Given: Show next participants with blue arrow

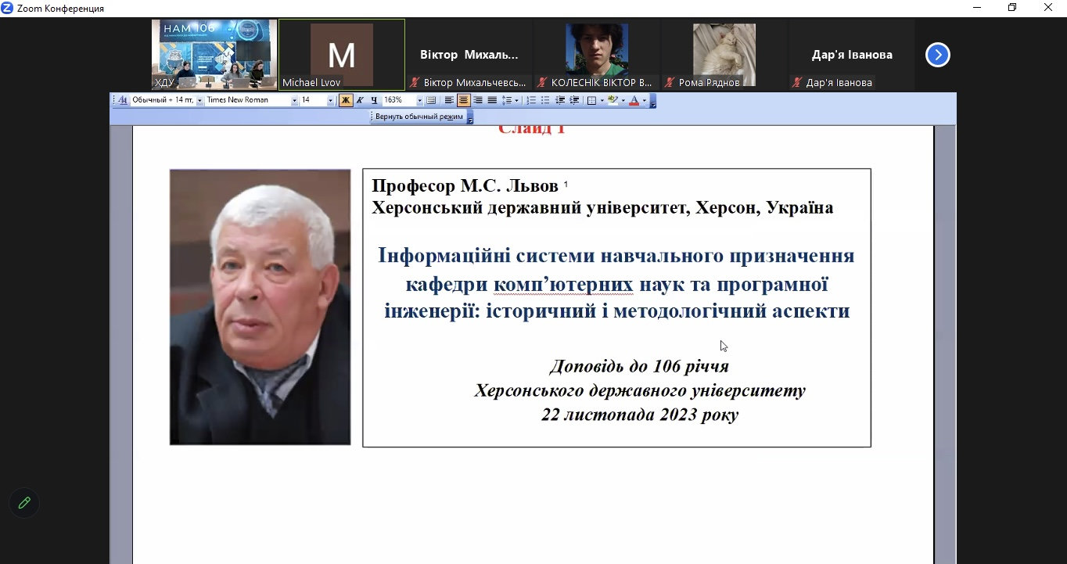Looking at the screenshot, I should coord(937,55).
